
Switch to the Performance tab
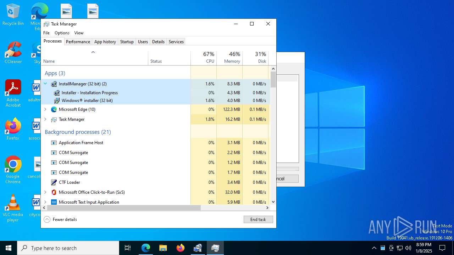78,42
